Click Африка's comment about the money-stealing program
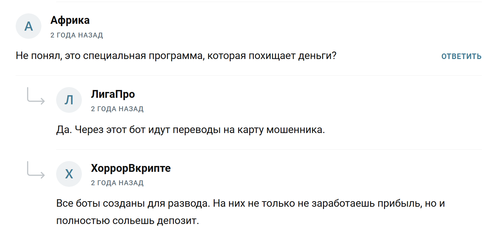The width and height of the screenshot is (491, 239). tap(176, 56)
